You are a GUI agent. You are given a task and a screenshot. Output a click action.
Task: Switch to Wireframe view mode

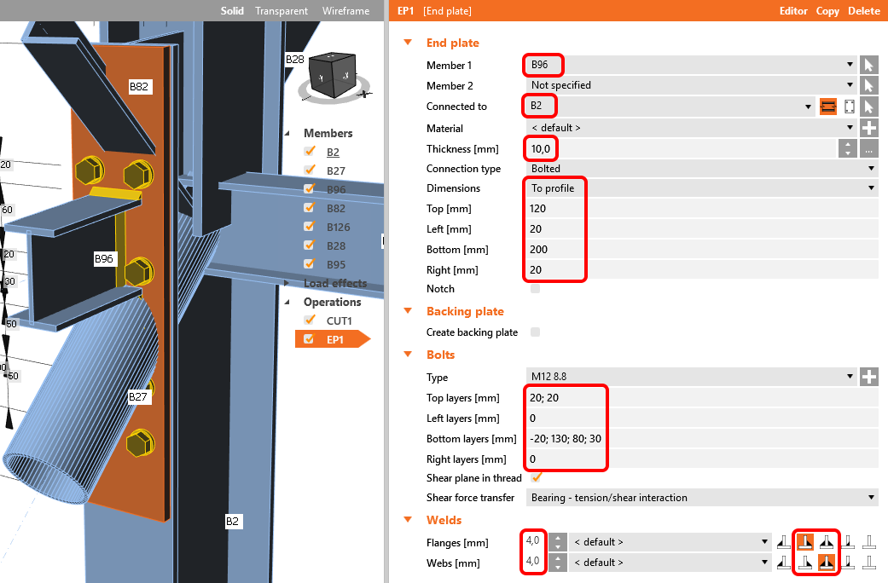pos(345,11)
